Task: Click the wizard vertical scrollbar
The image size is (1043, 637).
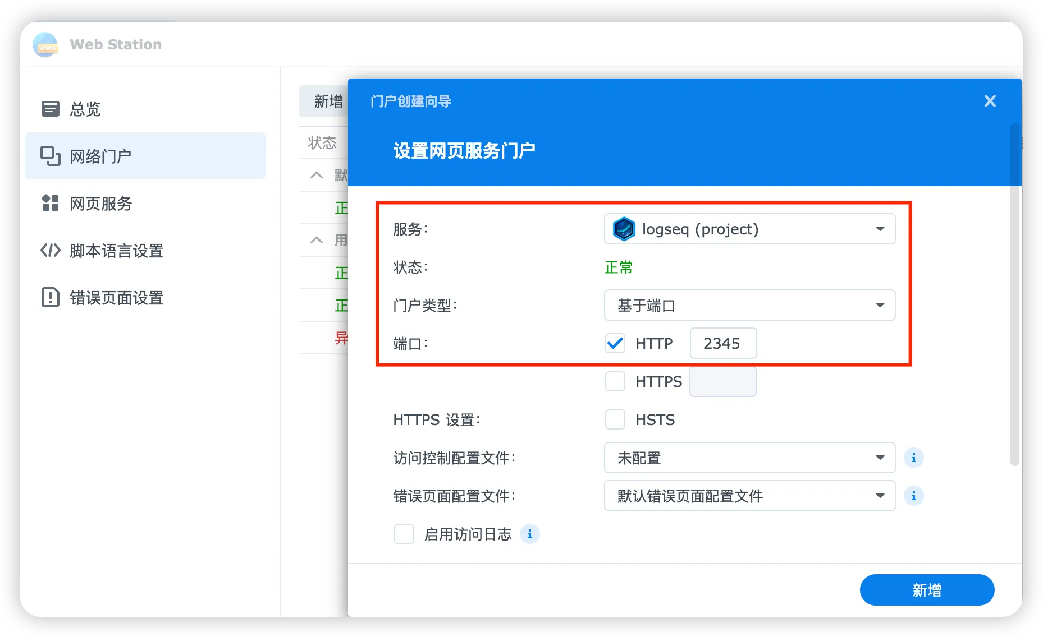Action: [1014, 294]
